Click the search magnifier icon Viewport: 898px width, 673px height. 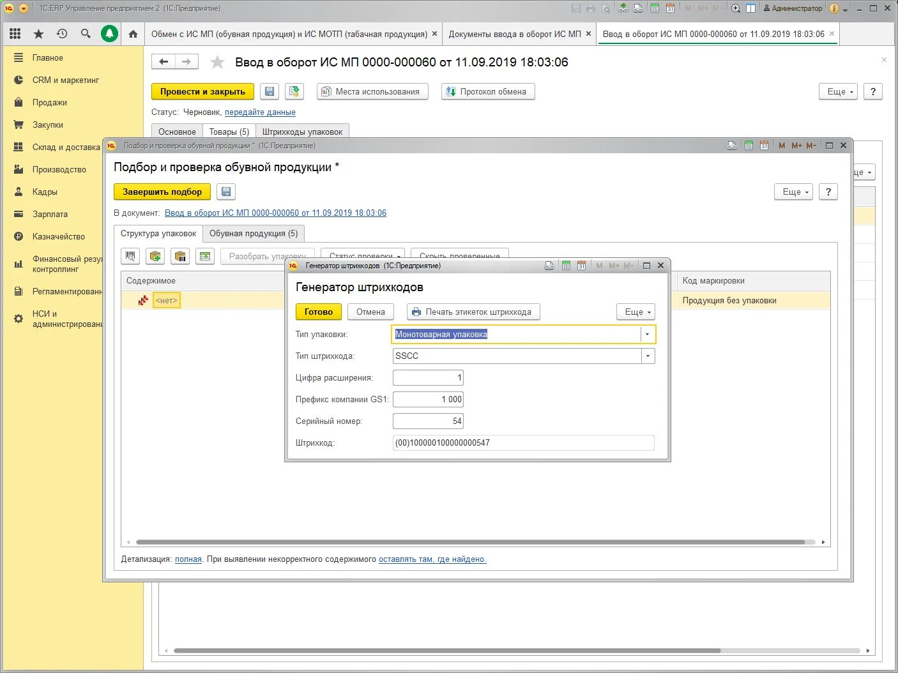[86, 34]
